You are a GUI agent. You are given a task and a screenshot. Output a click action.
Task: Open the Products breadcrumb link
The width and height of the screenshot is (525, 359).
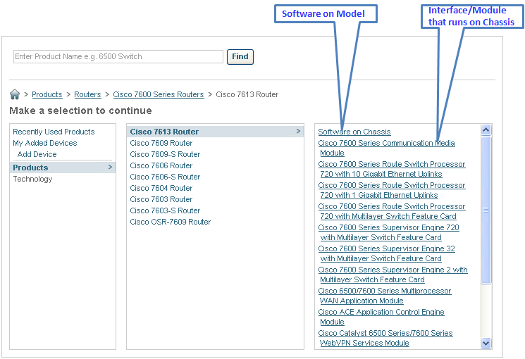(47, 94)
